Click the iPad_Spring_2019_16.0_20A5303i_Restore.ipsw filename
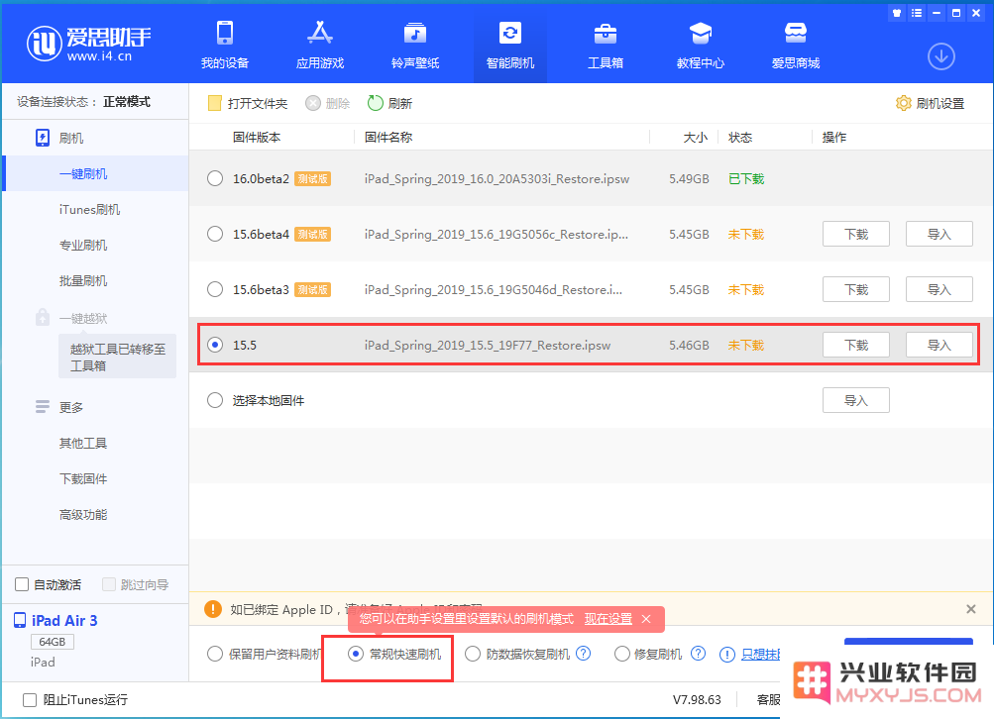Screen dimensions: 994x719 pos(497,178)
